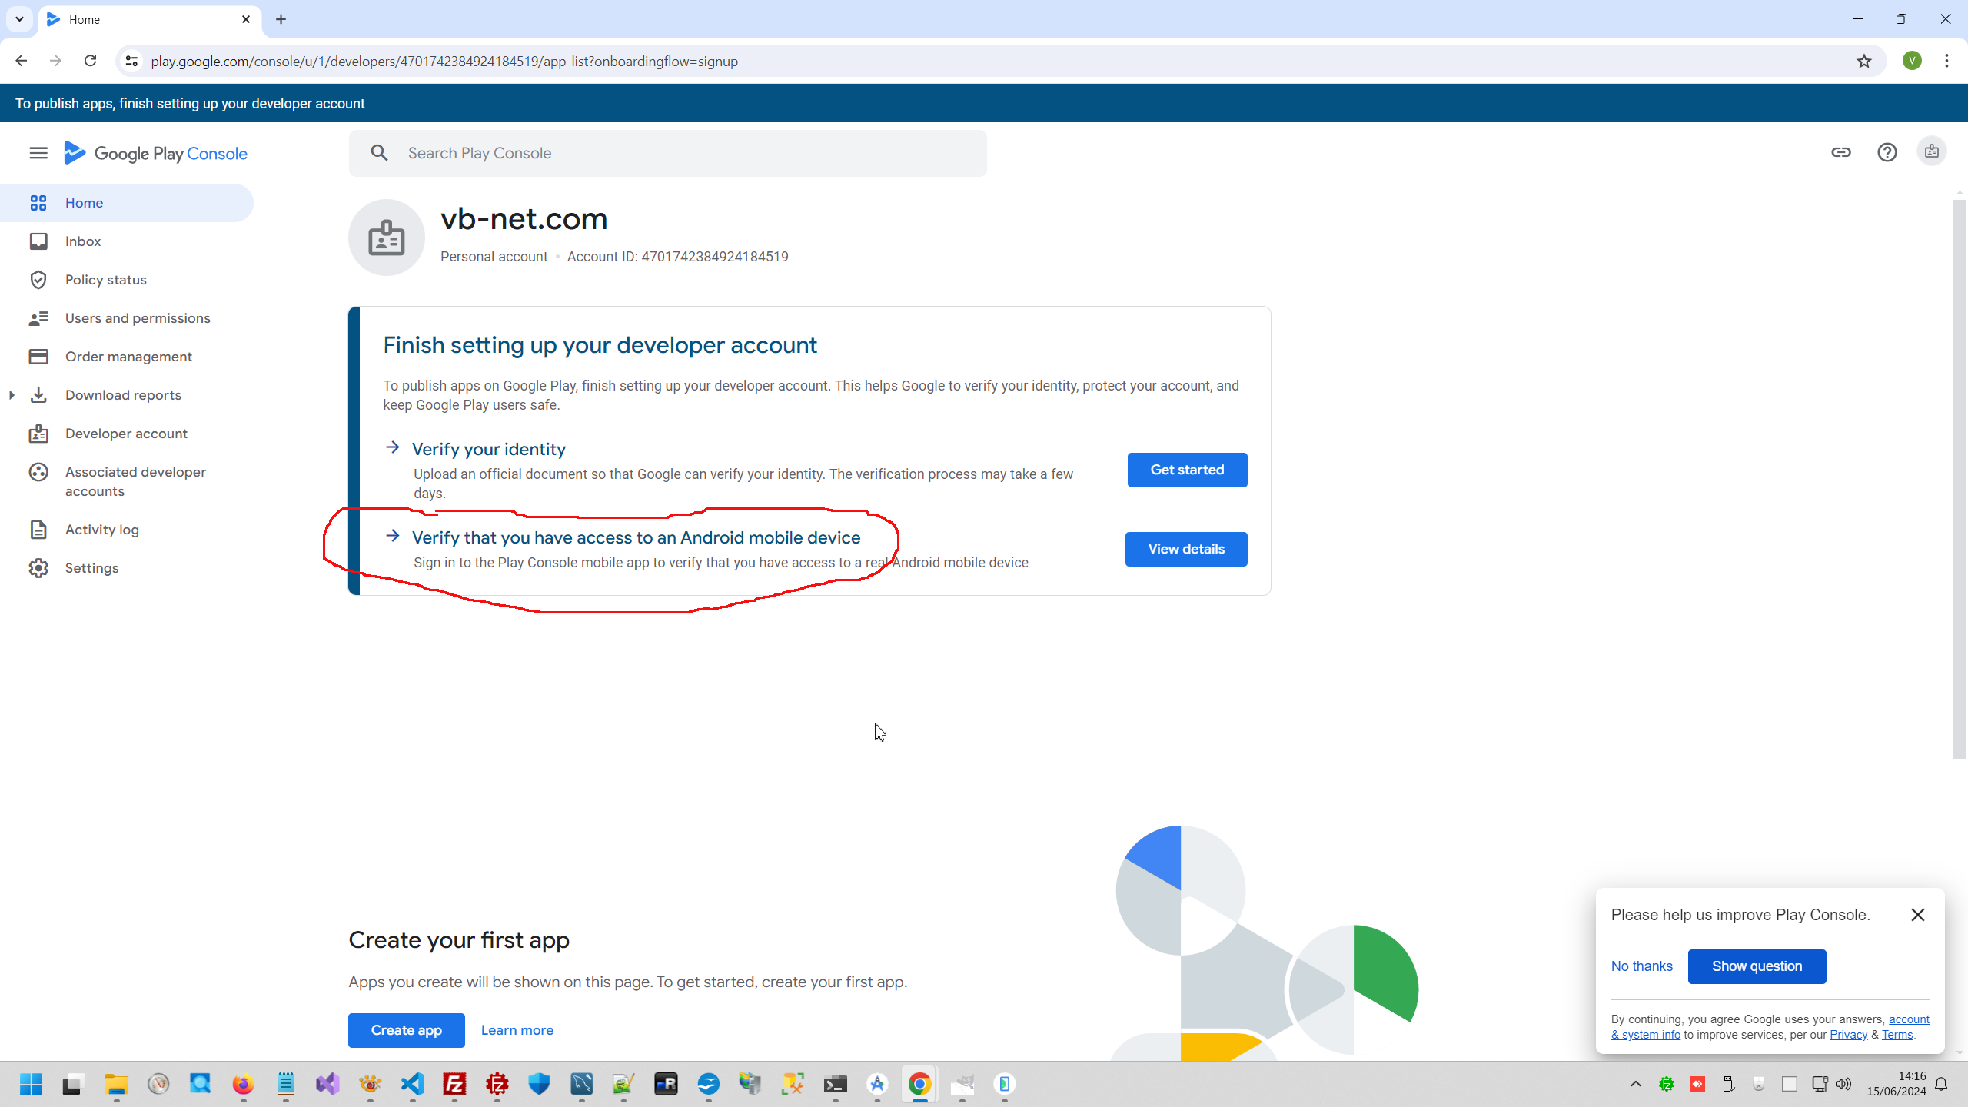Click the Google Play Console logo
The width and height of the screenshot is (1968, 1107).
click(x=156, y=153)
